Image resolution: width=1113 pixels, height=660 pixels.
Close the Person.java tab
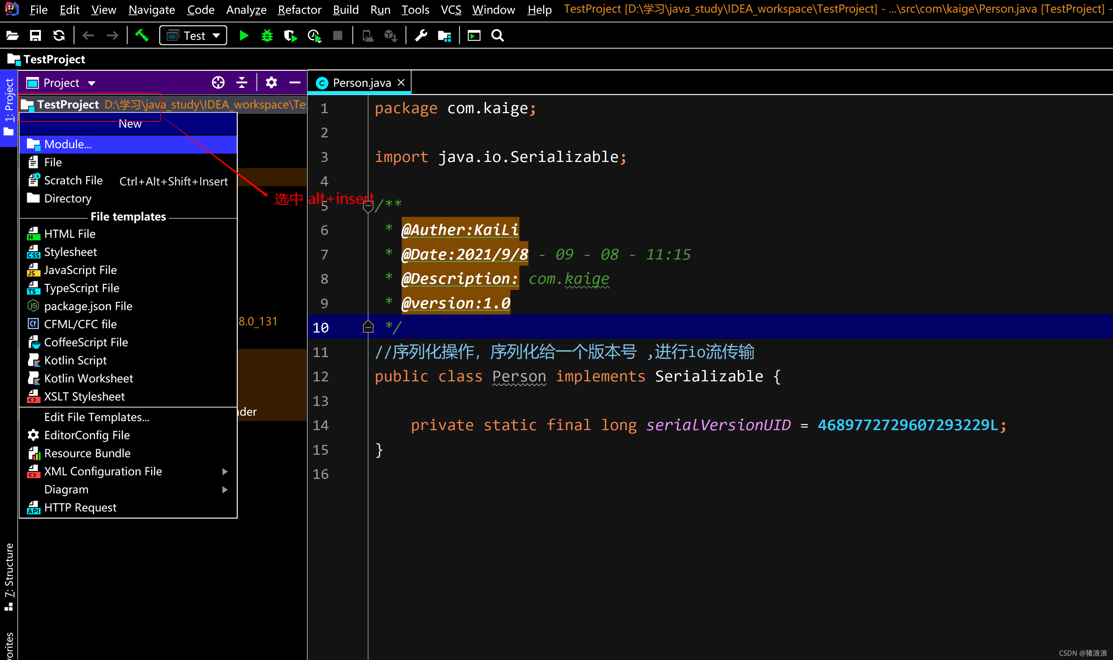pos(401,83)
